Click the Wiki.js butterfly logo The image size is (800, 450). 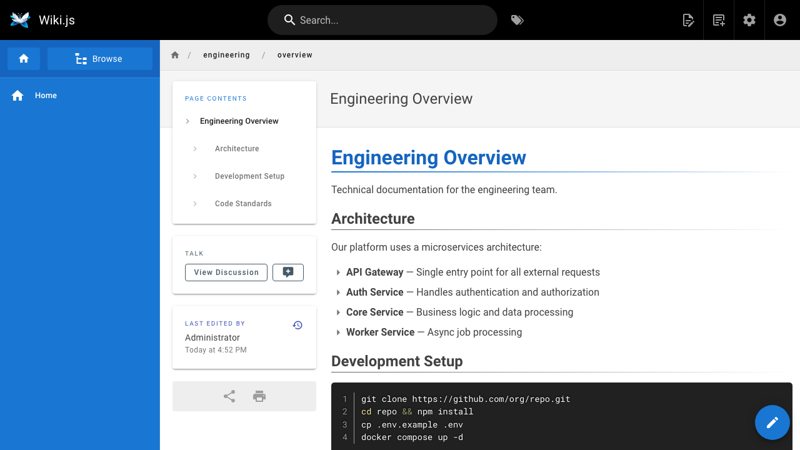point(20,20)
